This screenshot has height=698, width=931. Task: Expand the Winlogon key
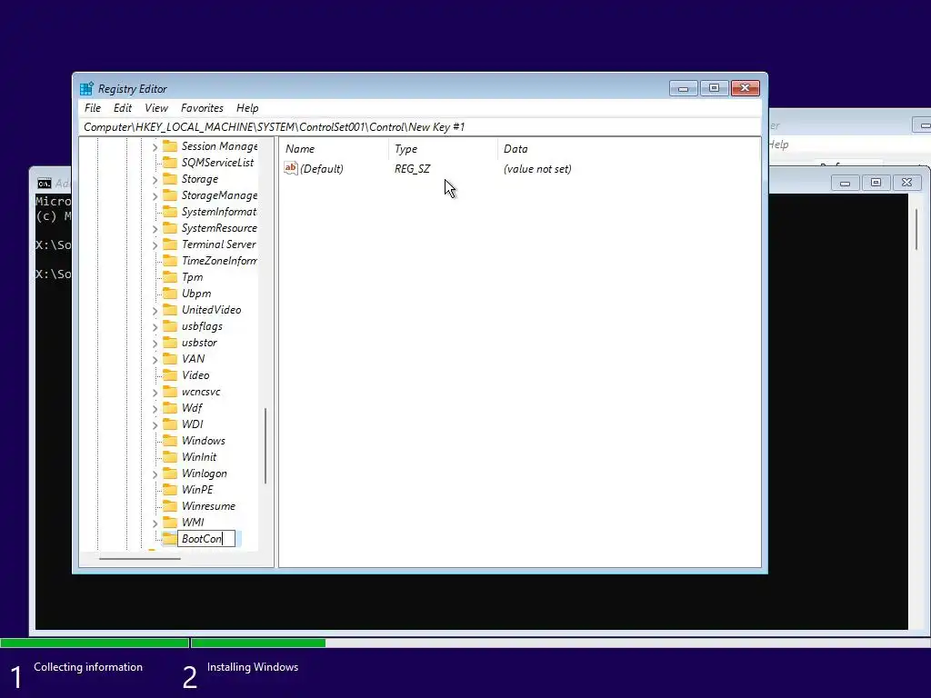pyautogui.click(x=155, y=474)
